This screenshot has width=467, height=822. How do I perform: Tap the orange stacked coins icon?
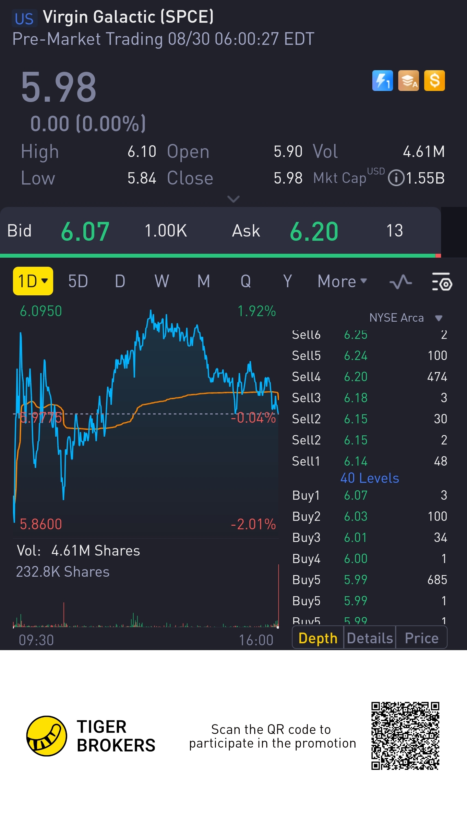point(408,81)
